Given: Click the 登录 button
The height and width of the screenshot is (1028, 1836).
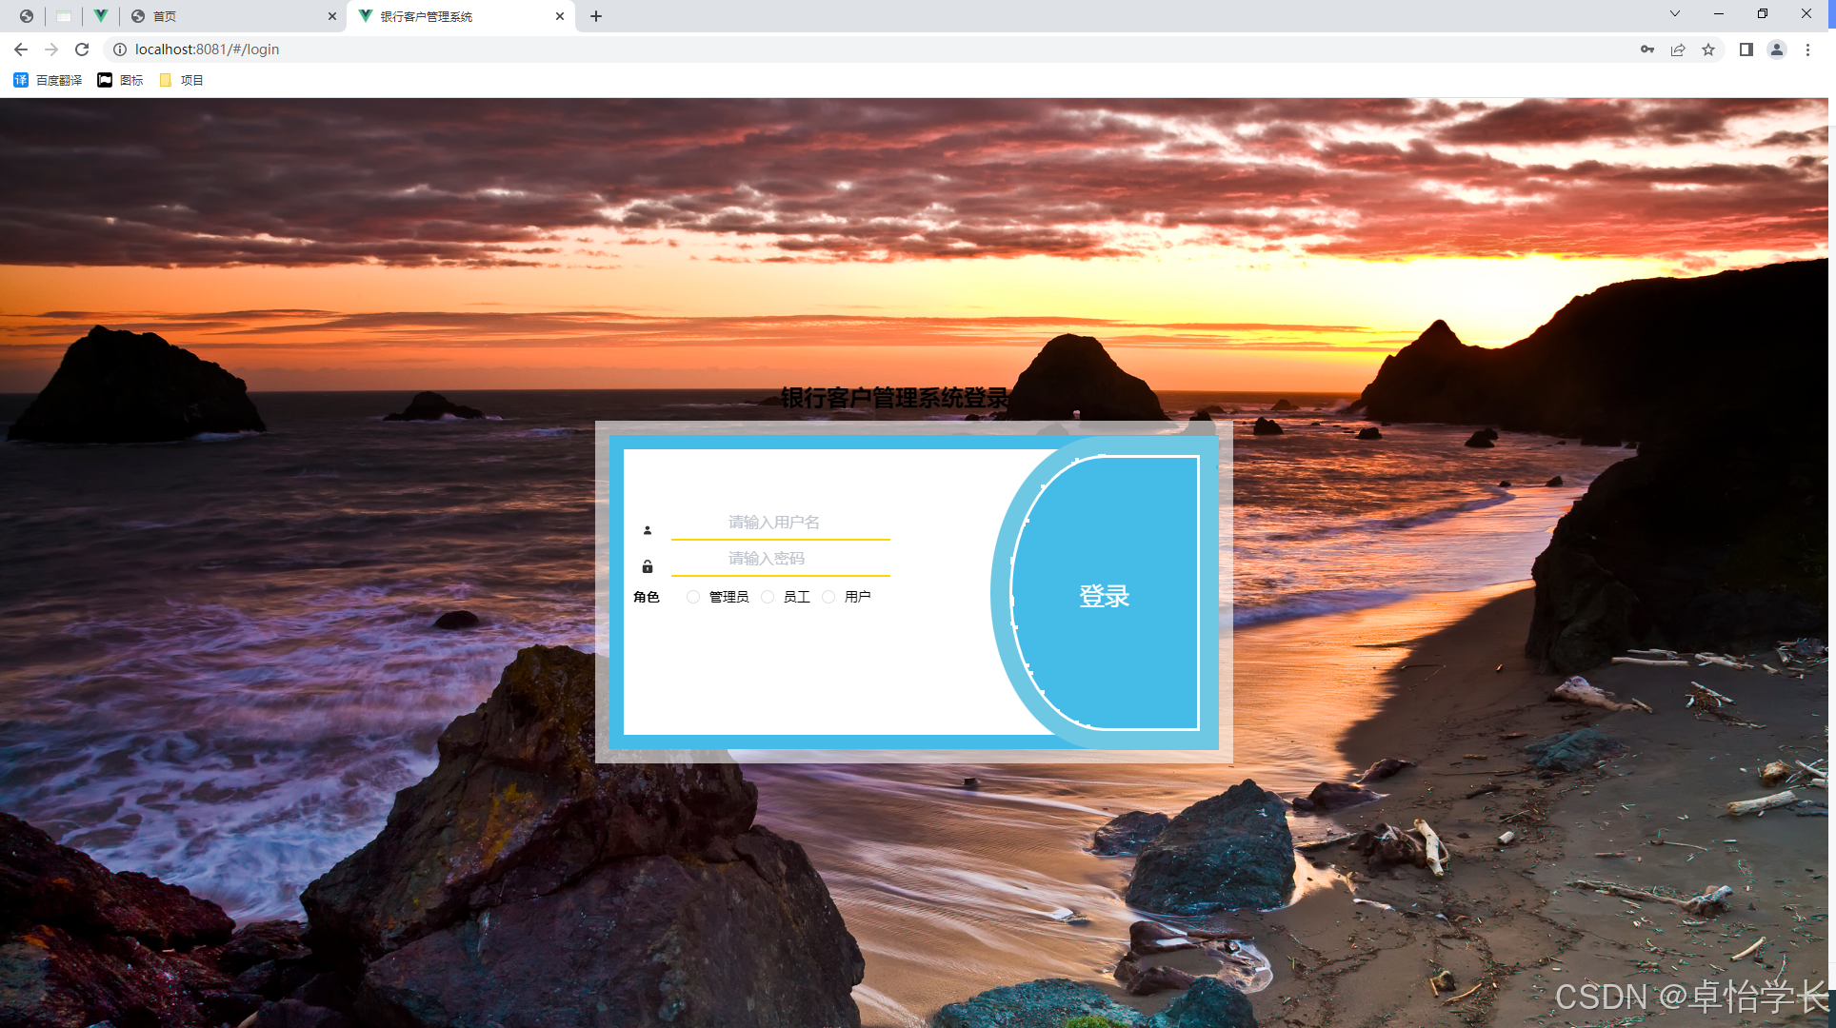Looking at the screenshot, I should [x=1105, y=596].
